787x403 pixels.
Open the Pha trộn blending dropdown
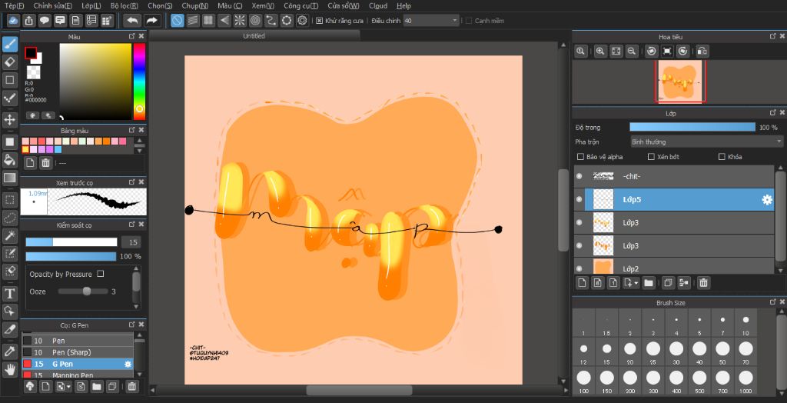point(707,142)
